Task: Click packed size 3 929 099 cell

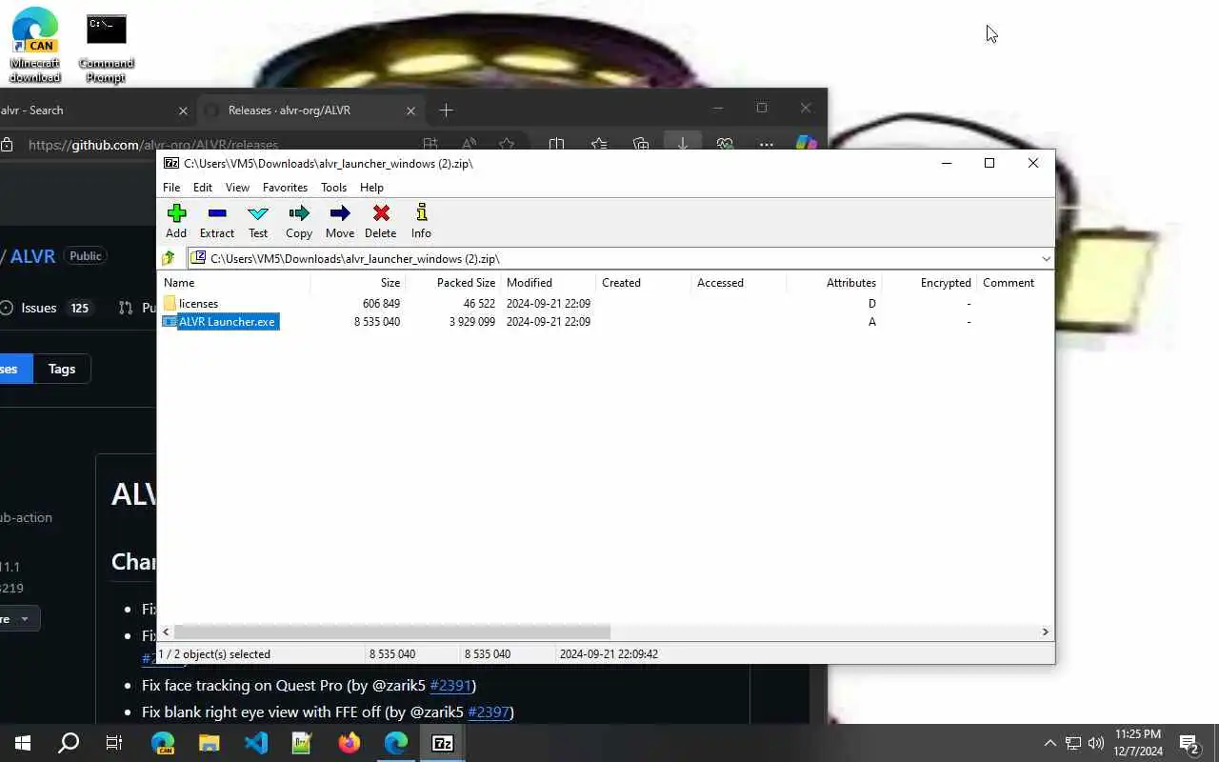Action: (x=472, y=322)
